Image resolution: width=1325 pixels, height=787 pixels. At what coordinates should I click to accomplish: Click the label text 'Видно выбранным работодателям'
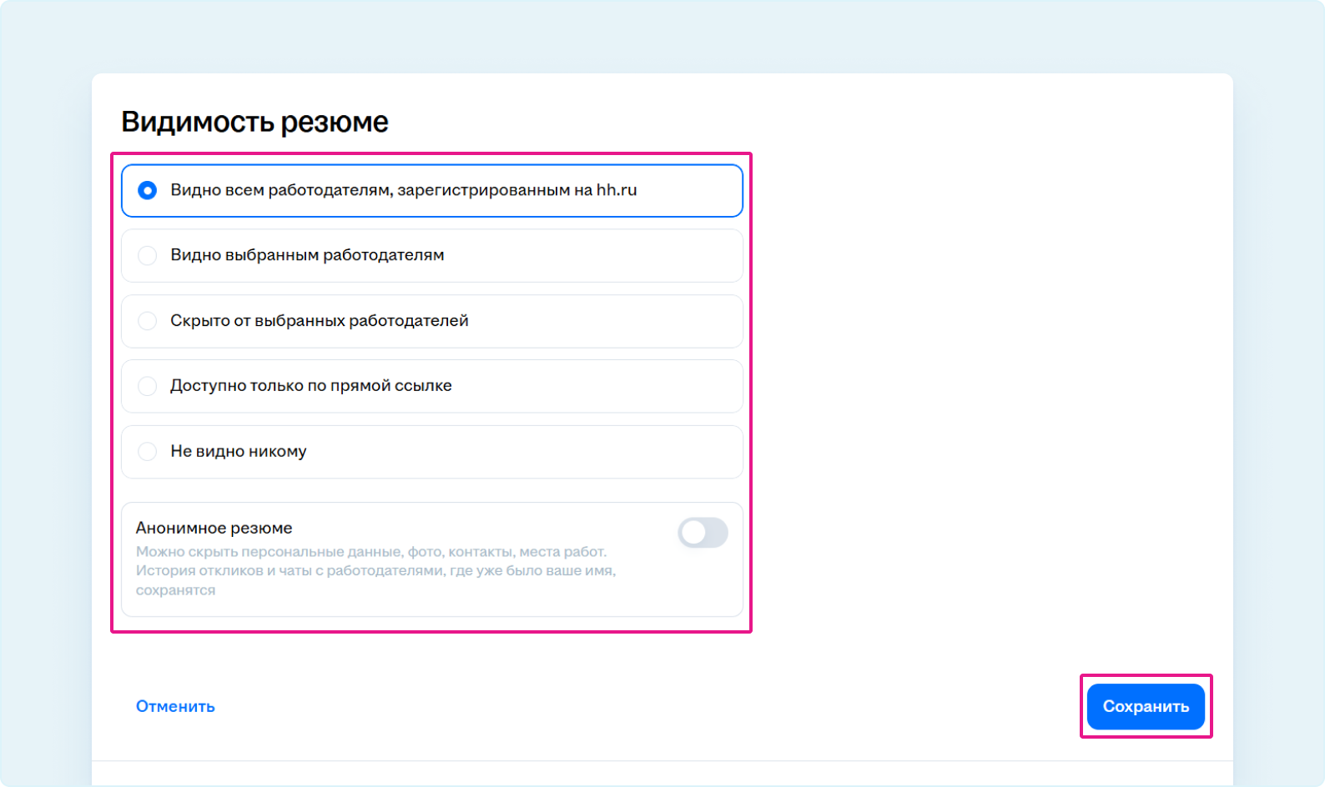tap(307, 256)
